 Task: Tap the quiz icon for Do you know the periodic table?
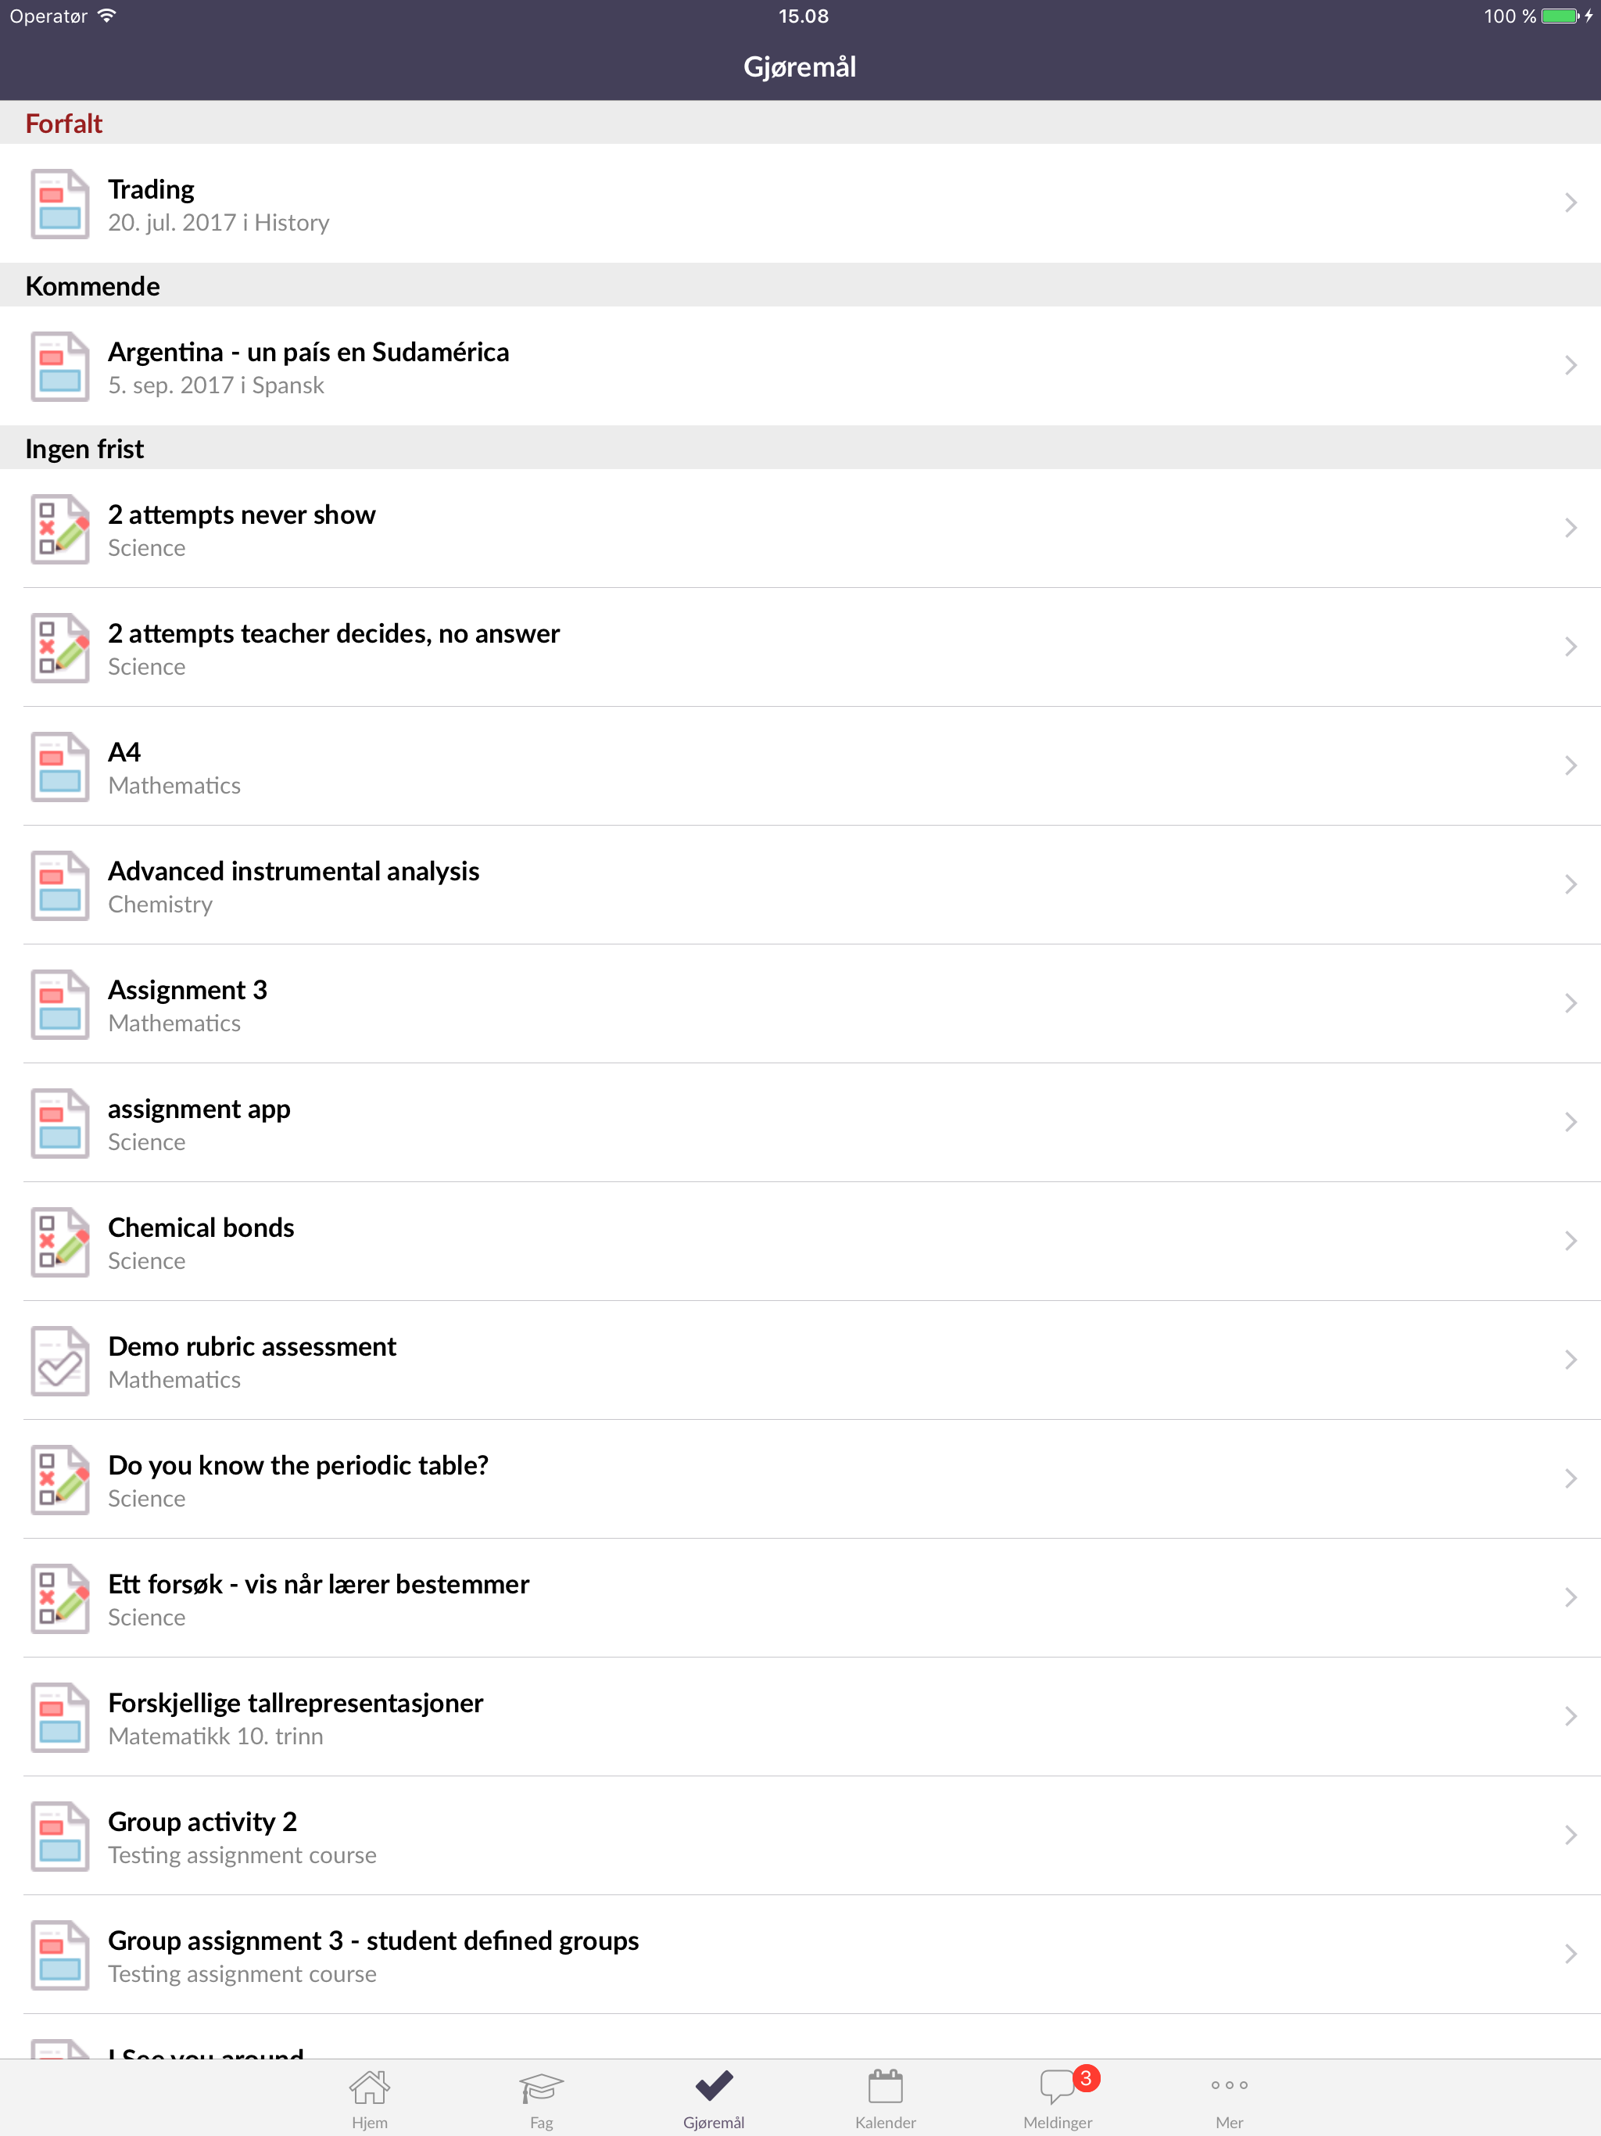(x=60, y=1479)
